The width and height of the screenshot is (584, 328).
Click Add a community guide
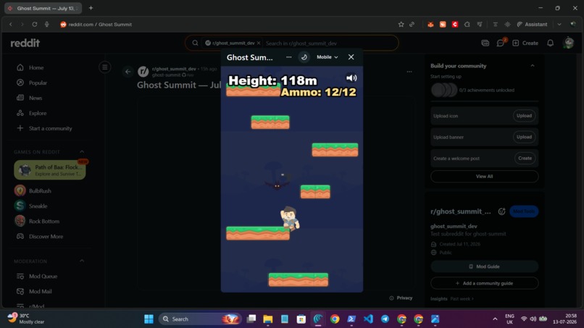pyautogui.click(x=484, y=283)
